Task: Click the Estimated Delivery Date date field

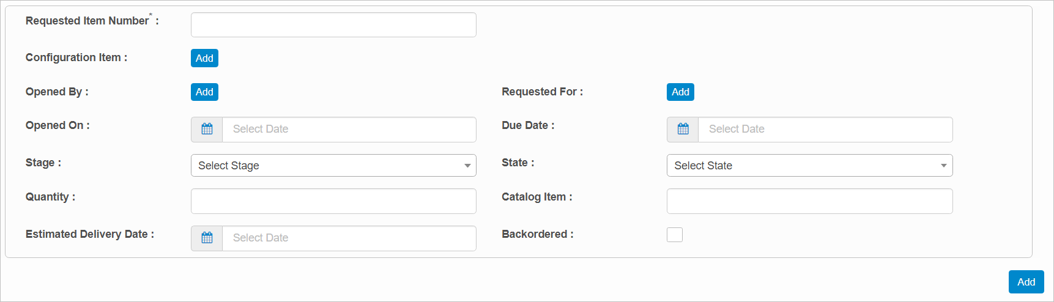Action: [x=349, y=238]
